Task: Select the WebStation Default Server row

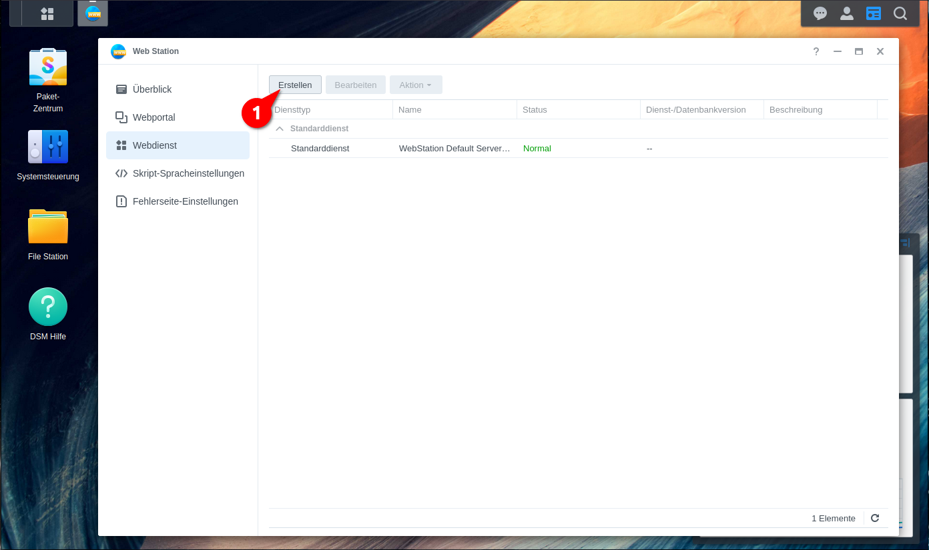Action: (x=454, y=148)
